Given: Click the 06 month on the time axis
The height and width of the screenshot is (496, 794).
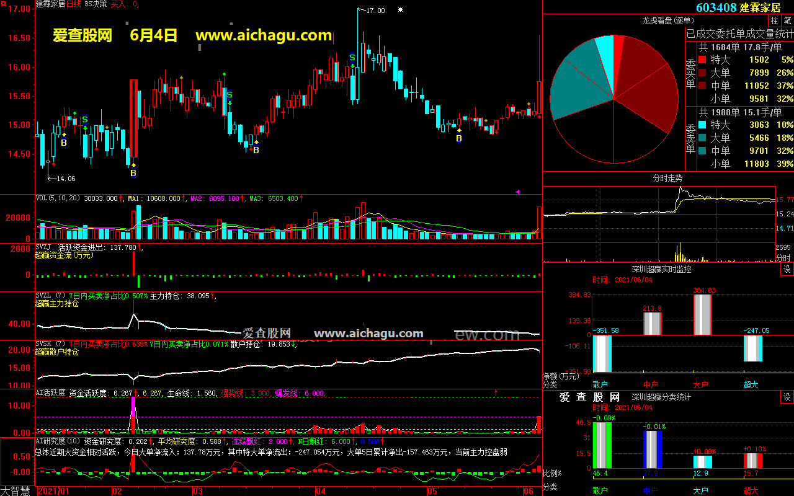Looking at the screenshot, I should click(x=529, y=491).
